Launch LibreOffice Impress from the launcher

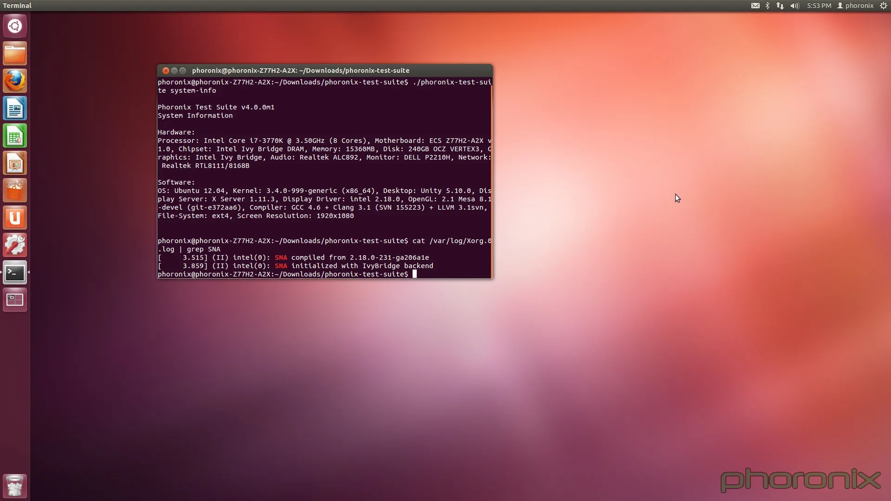pos(15,163)
